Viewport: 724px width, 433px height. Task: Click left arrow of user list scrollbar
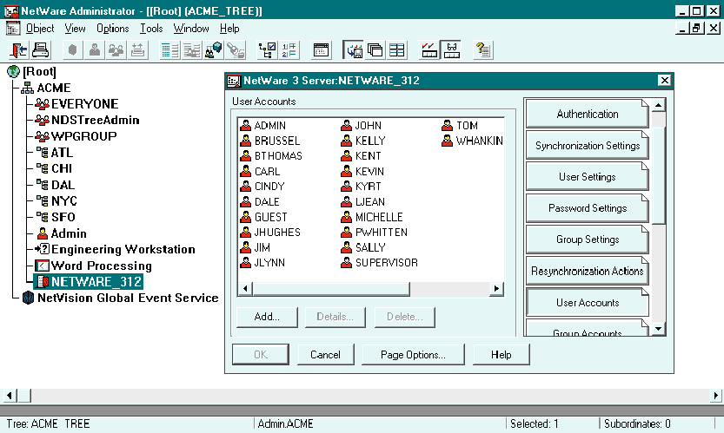(245, 289)
